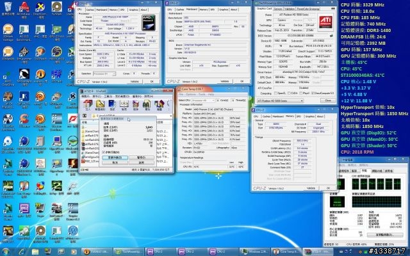The width and height of the screenshot is (410, 256).
Task: Click the Cancel button in the WinRAR progress dialog
Action: point(115,163)
